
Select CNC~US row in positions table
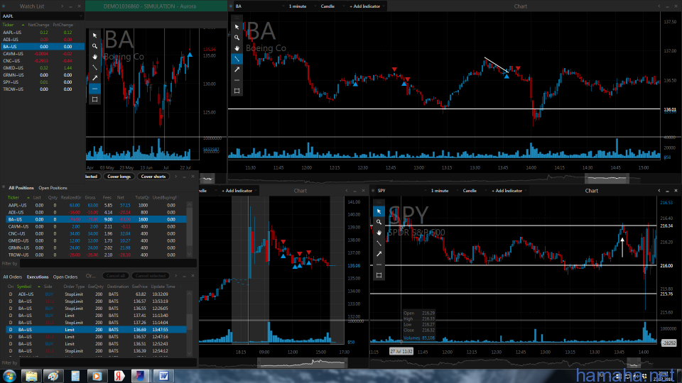tap(96, 233)
